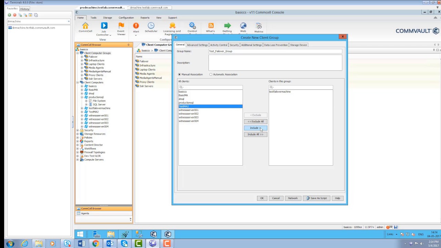This screenshot has height=248, width=441.
Task: Select SQL Server under productionsql
Action: (99, 104)
